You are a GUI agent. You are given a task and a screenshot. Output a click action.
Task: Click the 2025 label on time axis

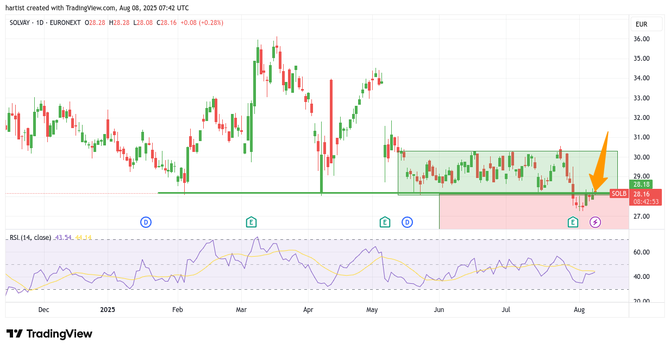108,310
